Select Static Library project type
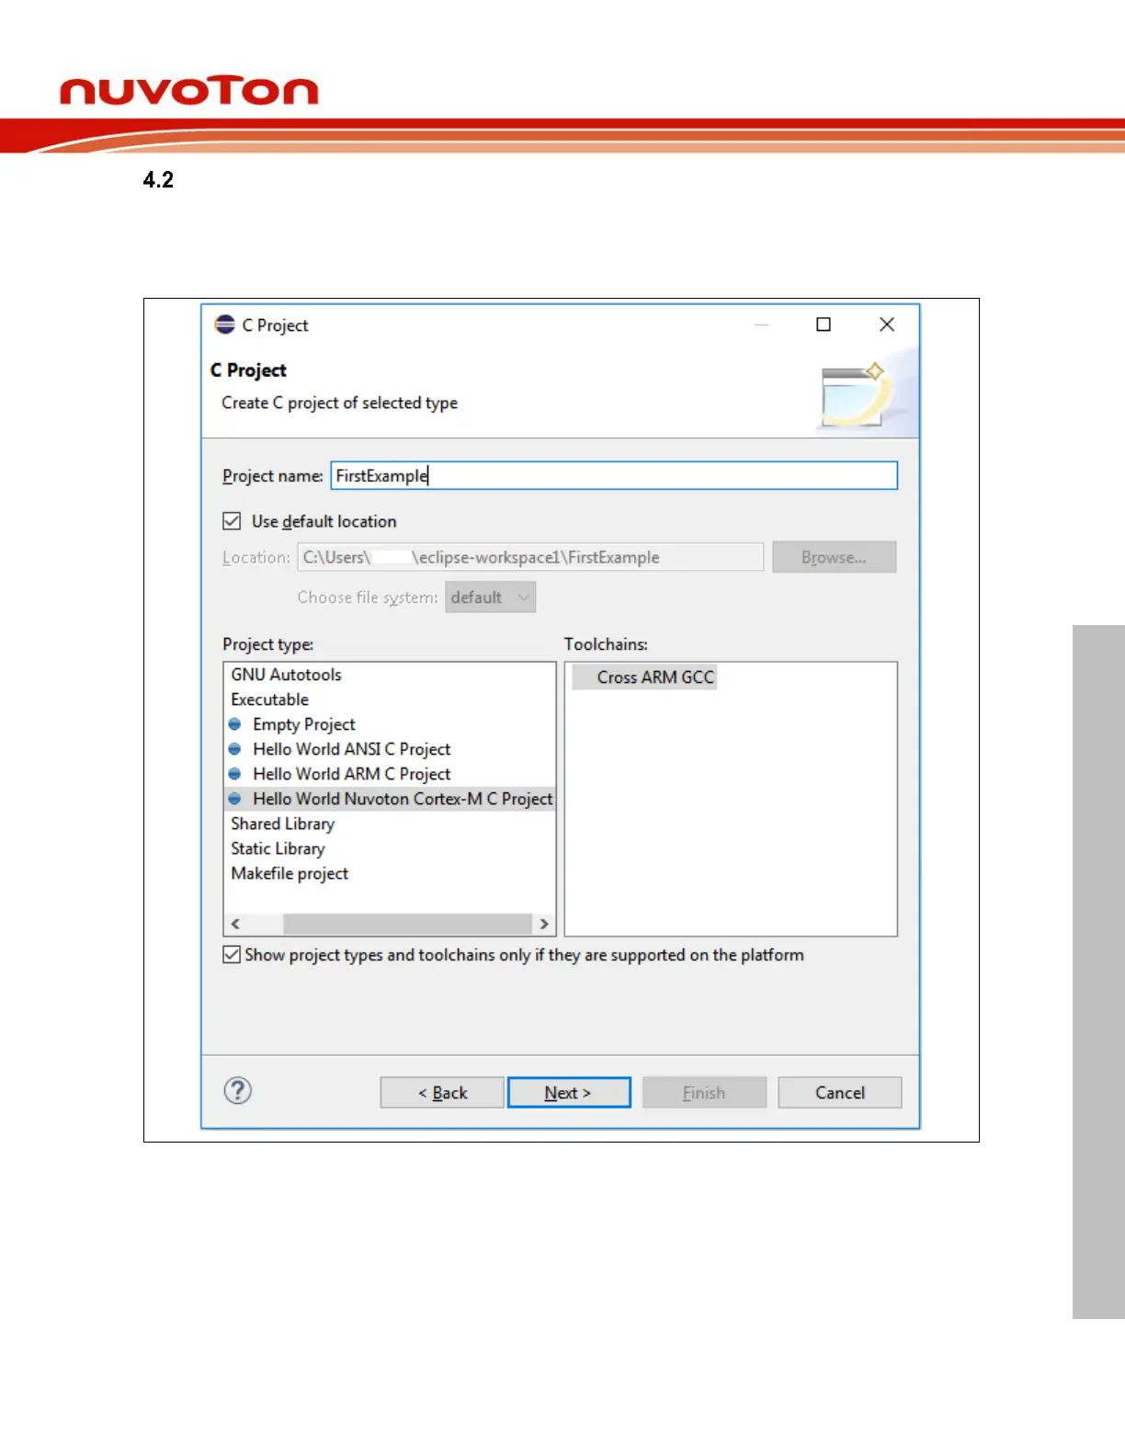The image size is (1125, 1456). pyautogui.click(x=278, y=848)
